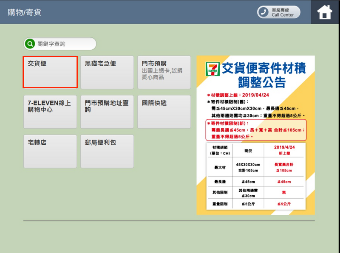
Task: Open the 門市預購 tile
Action: [164, 72]
